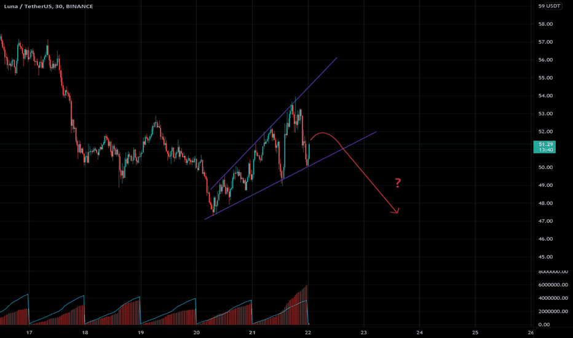This screenshot has width=573, height=338.
Task: Click the 52.00 price axis label
Action: click(x=545, y=132)
